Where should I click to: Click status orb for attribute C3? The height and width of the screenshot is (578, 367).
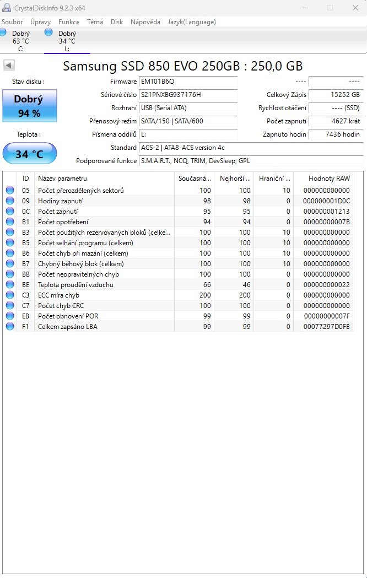(x=10, y=295)
